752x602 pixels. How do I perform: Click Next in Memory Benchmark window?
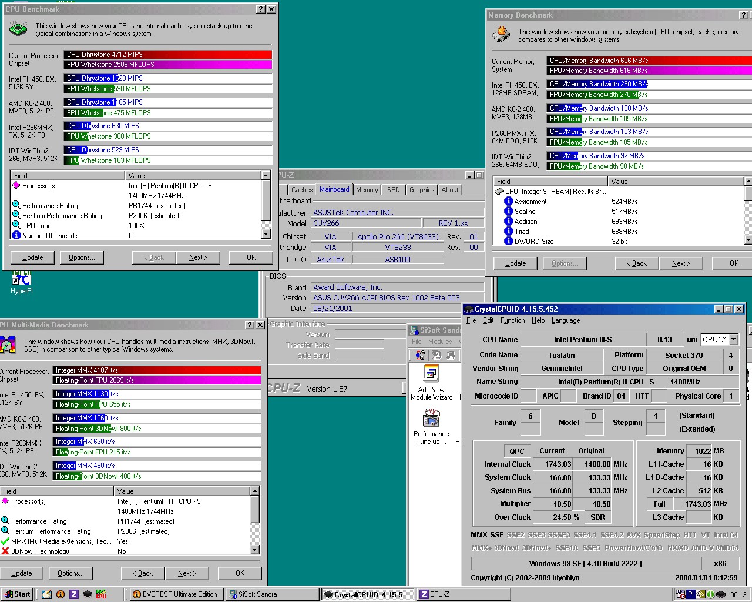(680, 263)
